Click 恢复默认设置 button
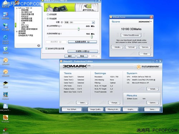 pos(83,51)
